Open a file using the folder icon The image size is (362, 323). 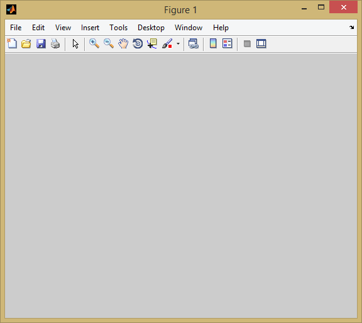(x=26, y=43)
